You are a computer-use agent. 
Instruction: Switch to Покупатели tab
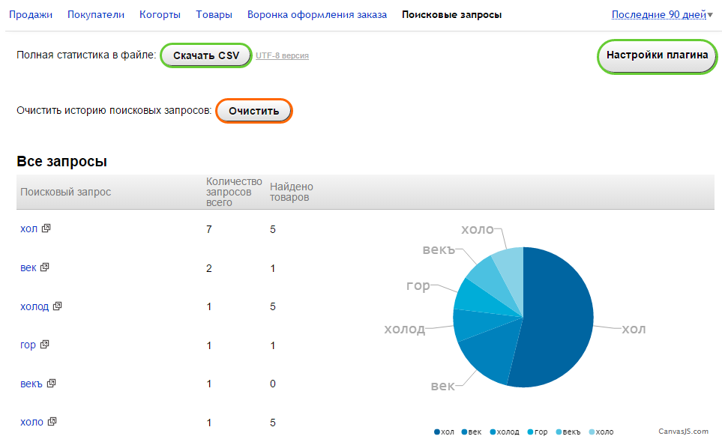click(x=96, y=15)
